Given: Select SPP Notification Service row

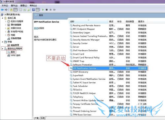Looking at the screenshot, I should [x=108, y=68].
